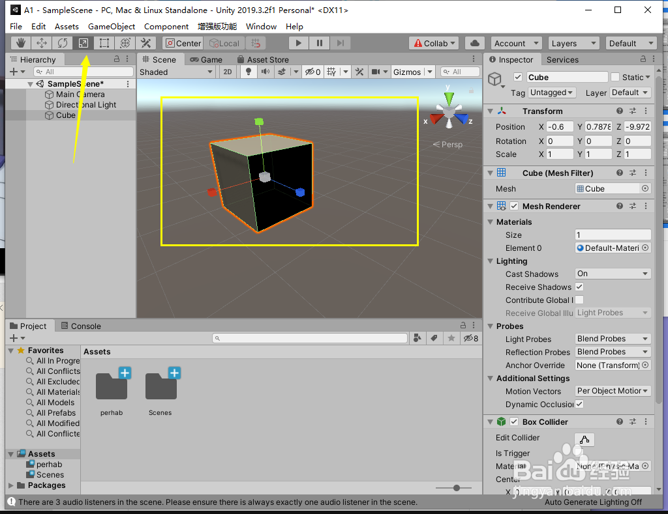Switch to the Asset Store tab
668x514 pixels.
(264, 59)
